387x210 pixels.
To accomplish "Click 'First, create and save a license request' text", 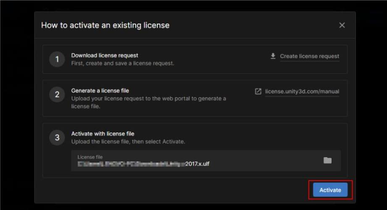I will pos(123,63).
